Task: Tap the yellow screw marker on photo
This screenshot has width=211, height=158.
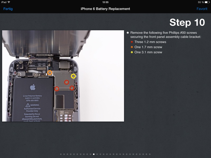Action: 73,76
